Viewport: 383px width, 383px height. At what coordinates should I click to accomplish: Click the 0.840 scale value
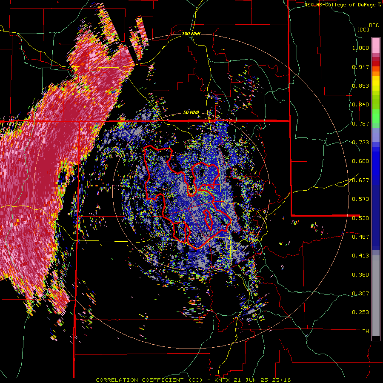[x=360, y=105]
